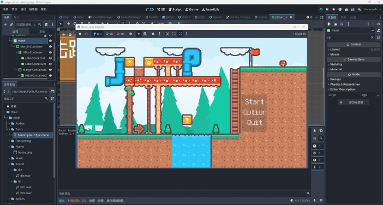The height and width of the screenshot is (205, 383).
Task: Open the Script property dropdown arrow
Action: pyautogui.click(x=378, y=95)
